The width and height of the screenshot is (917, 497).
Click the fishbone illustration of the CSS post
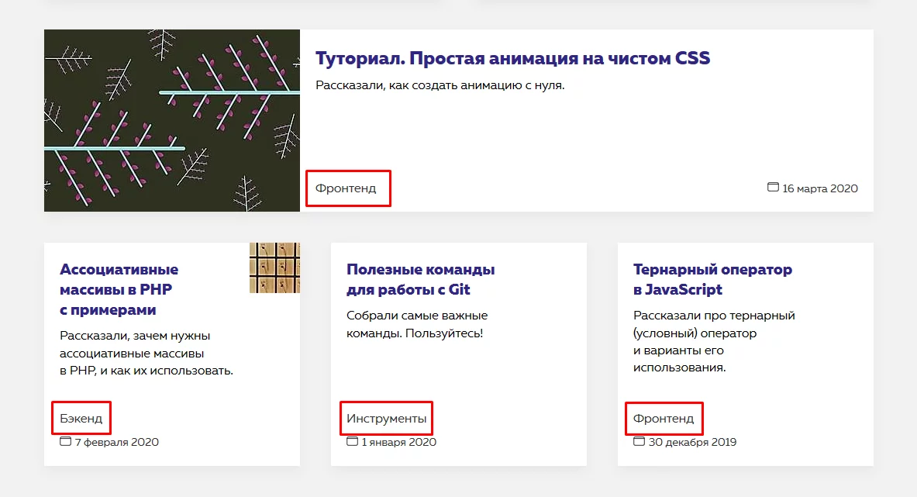[x=171, y=120]
